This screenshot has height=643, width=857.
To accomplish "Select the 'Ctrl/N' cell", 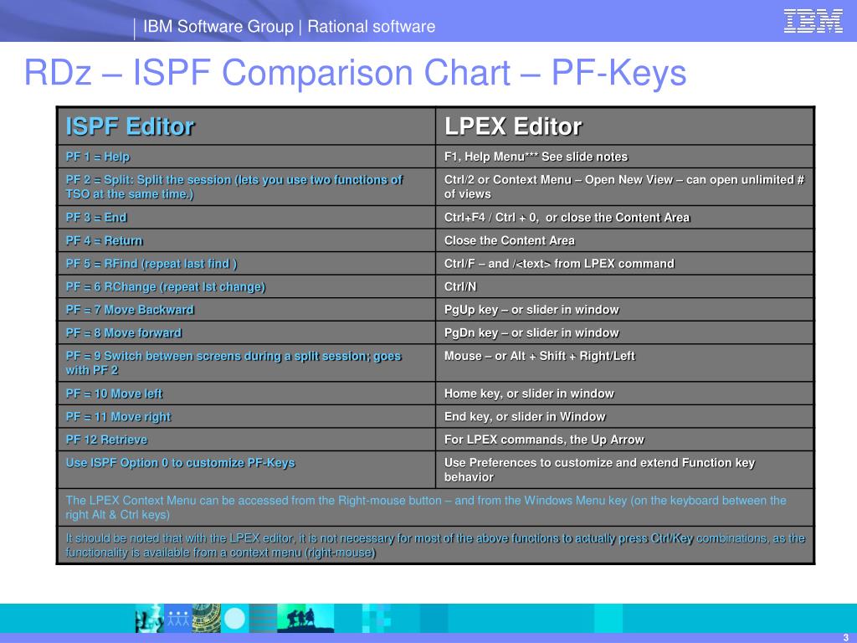I will [624, 286].
